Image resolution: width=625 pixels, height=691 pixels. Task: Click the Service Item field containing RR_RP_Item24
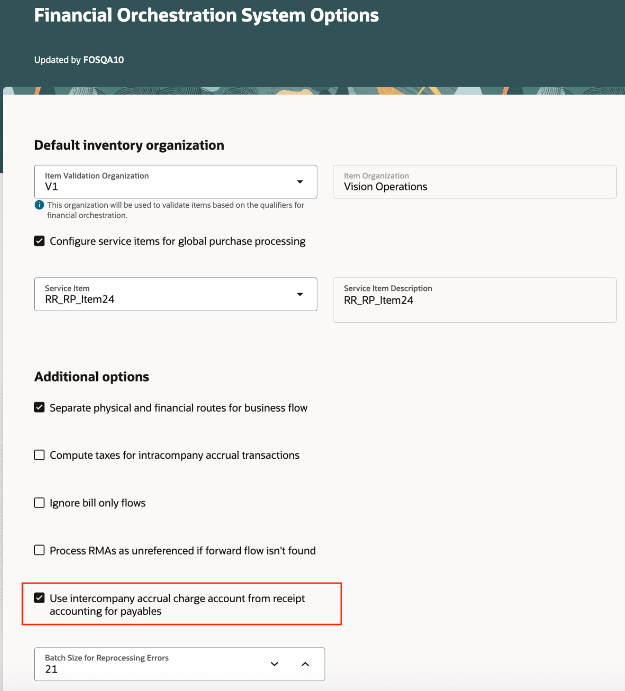[139, 299]
